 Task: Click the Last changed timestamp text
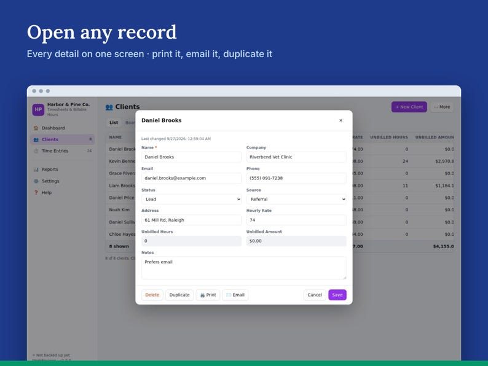(x=176, y=139)
